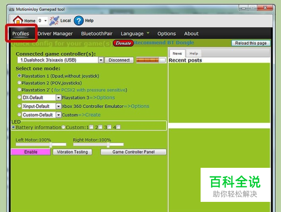Image resolution: width=281 pixels, height=212 pixels.
Task: Select the Playstation 3 DX-Default radio button
Action: (19, 97)
